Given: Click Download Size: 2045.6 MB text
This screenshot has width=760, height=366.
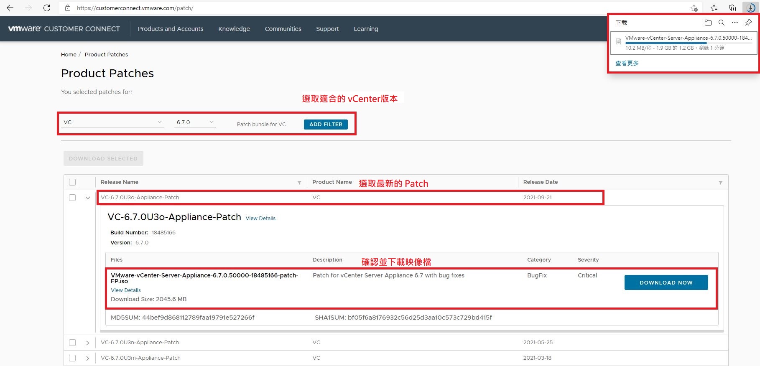Looking at the screenshot, I should pyautogui.click(x=149, y=299).
